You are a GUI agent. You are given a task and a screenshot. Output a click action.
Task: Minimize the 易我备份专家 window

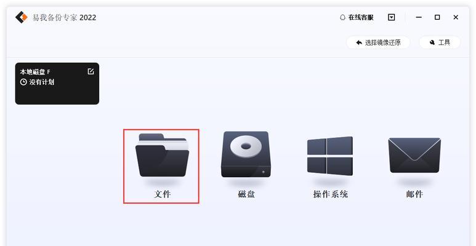(419, 17)
